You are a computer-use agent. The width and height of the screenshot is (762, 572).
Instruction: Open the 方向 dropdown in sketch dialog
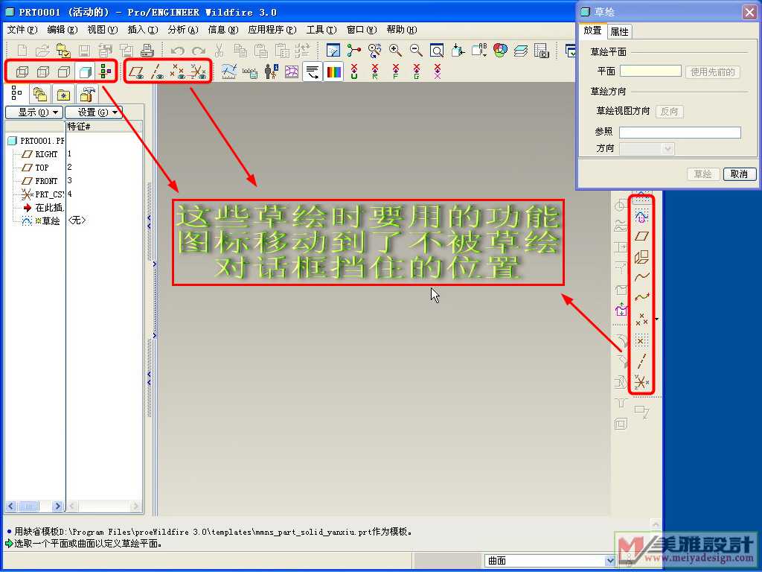coord(647,148)
